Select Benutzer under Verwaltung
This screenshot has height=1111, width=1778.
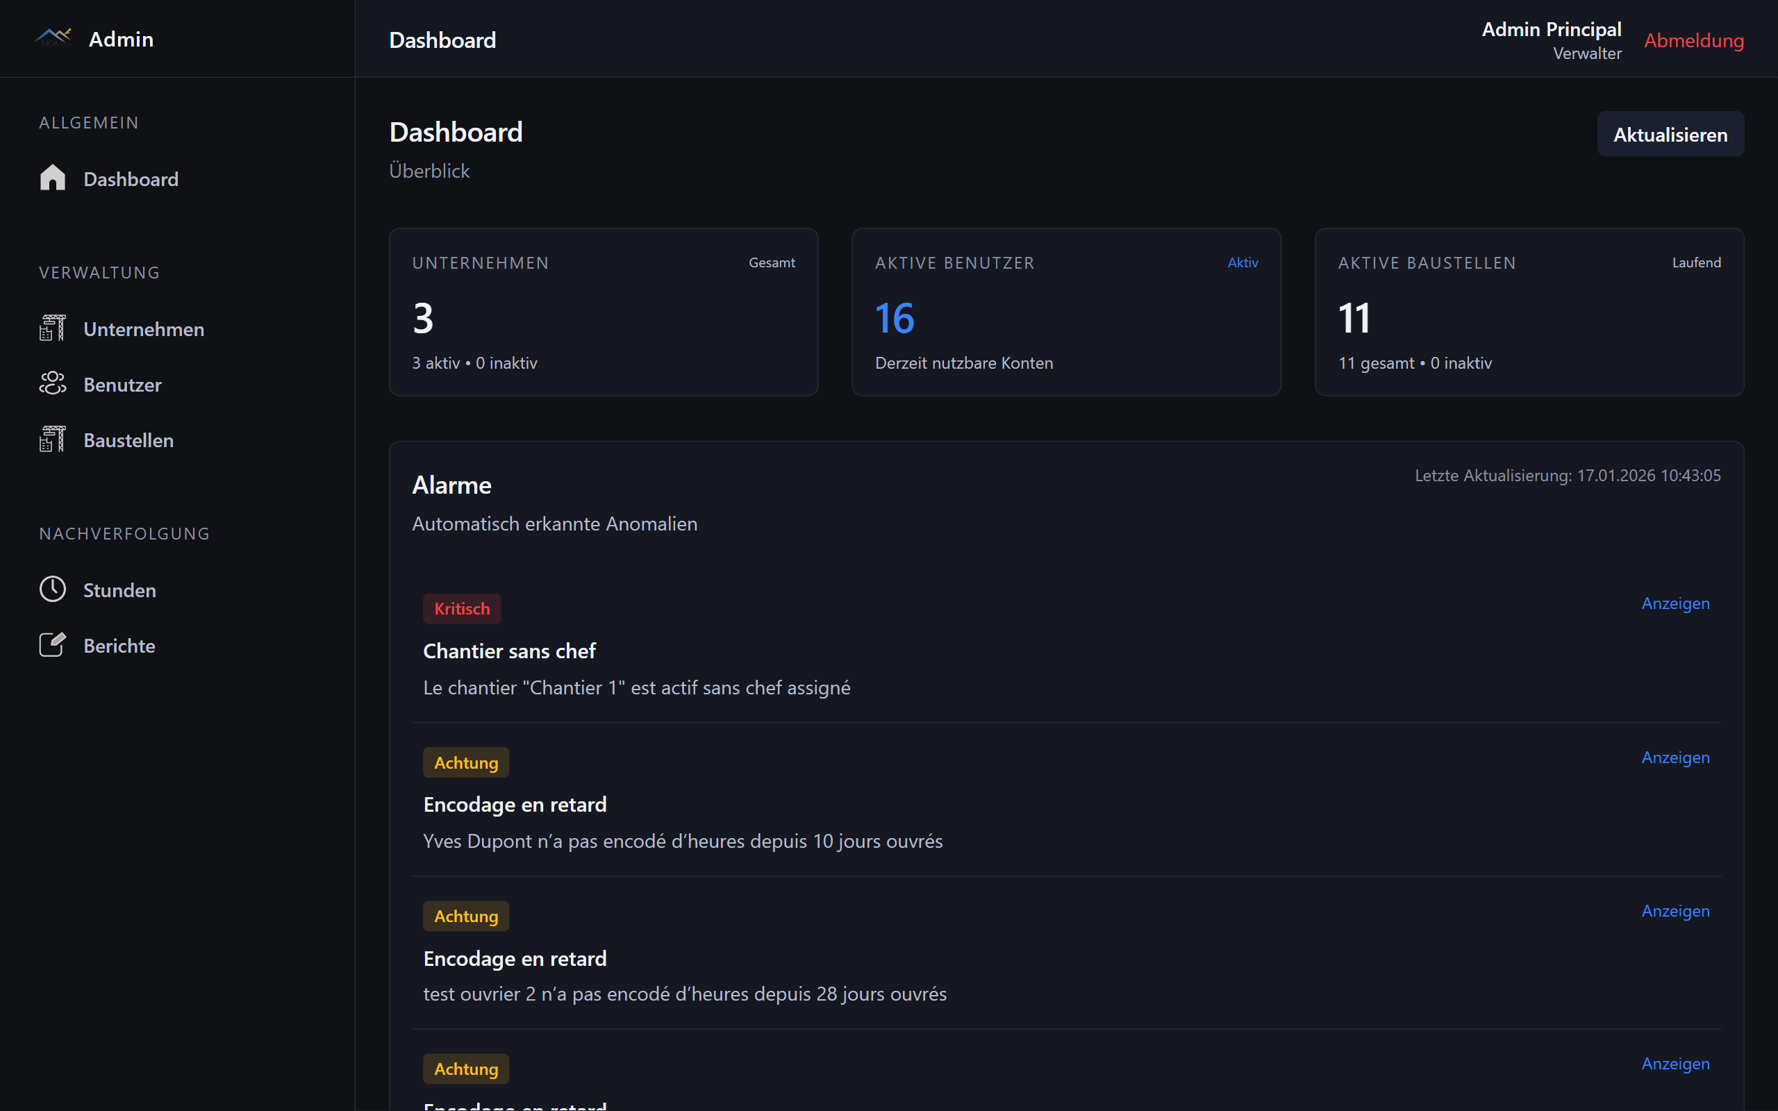click(122, 384)
